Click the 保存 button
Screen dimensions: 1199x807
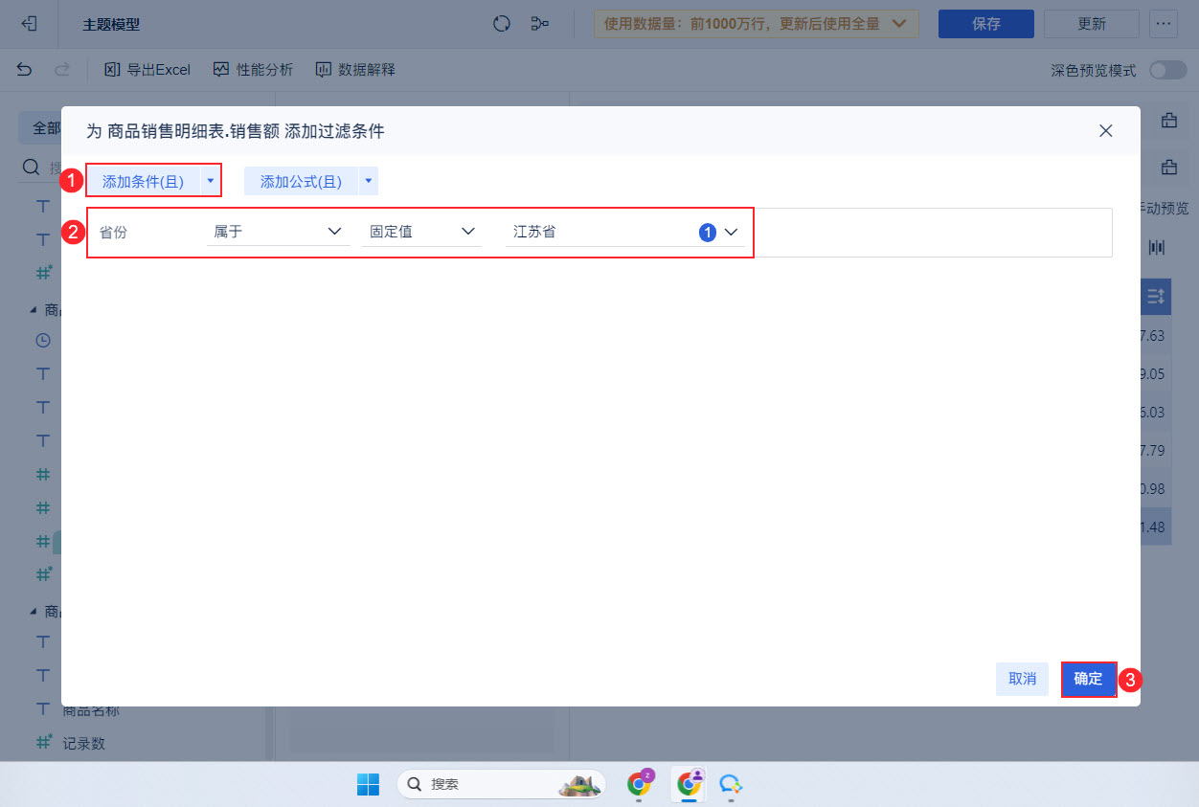coord(986,24)
